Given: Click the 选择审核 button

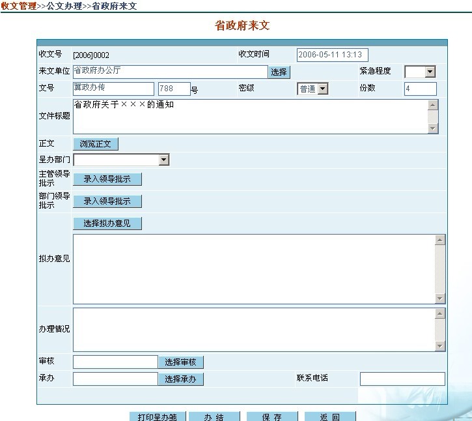Looking at the screenshot, I should (181, 362).
